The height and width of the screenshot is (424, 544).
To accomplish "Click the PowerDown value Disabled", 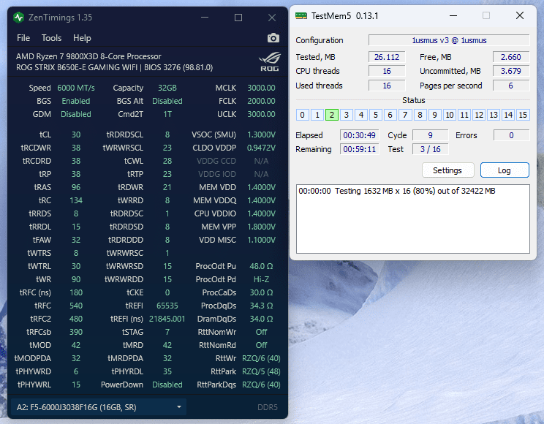I will coord(167,385).
